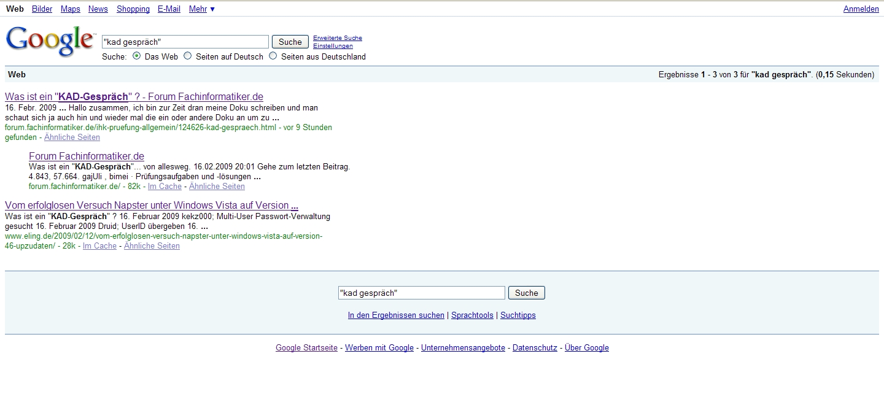Expand the 'Mehr' dropdown menu
This screenshot has width=884, height=402.
point(202,9)
